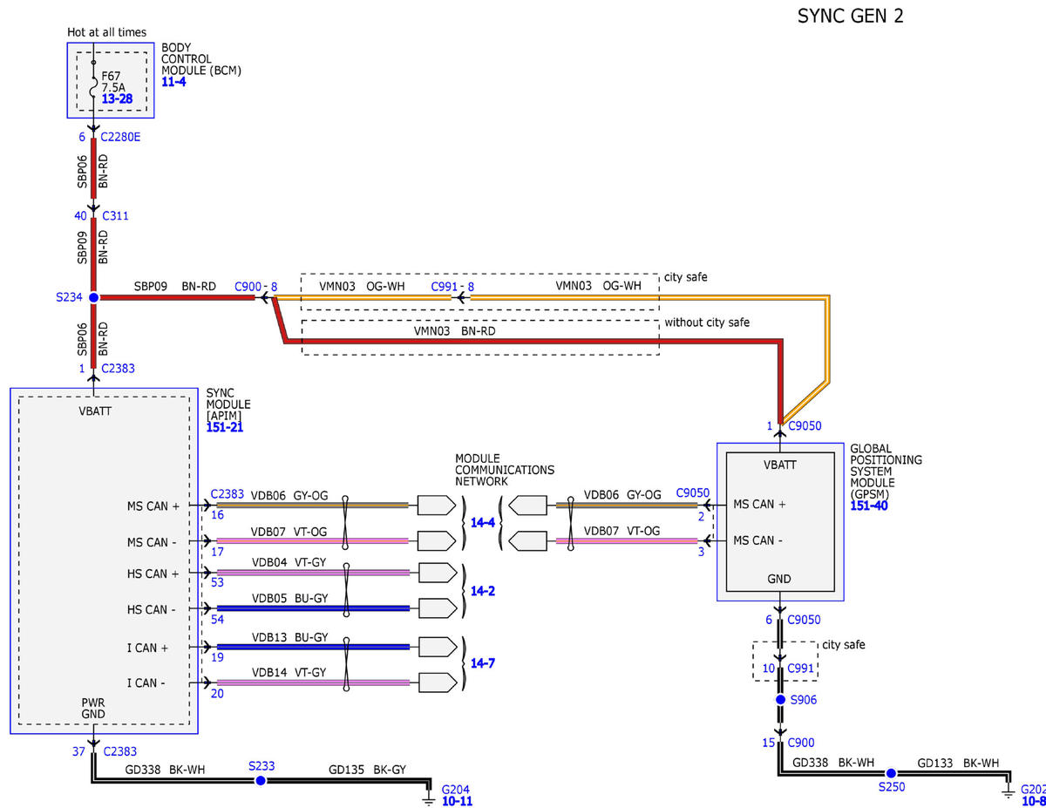The image size is (1046, 808).
Task: Select splice label S234
Action: pyautogui.click(x=69, y=297)
